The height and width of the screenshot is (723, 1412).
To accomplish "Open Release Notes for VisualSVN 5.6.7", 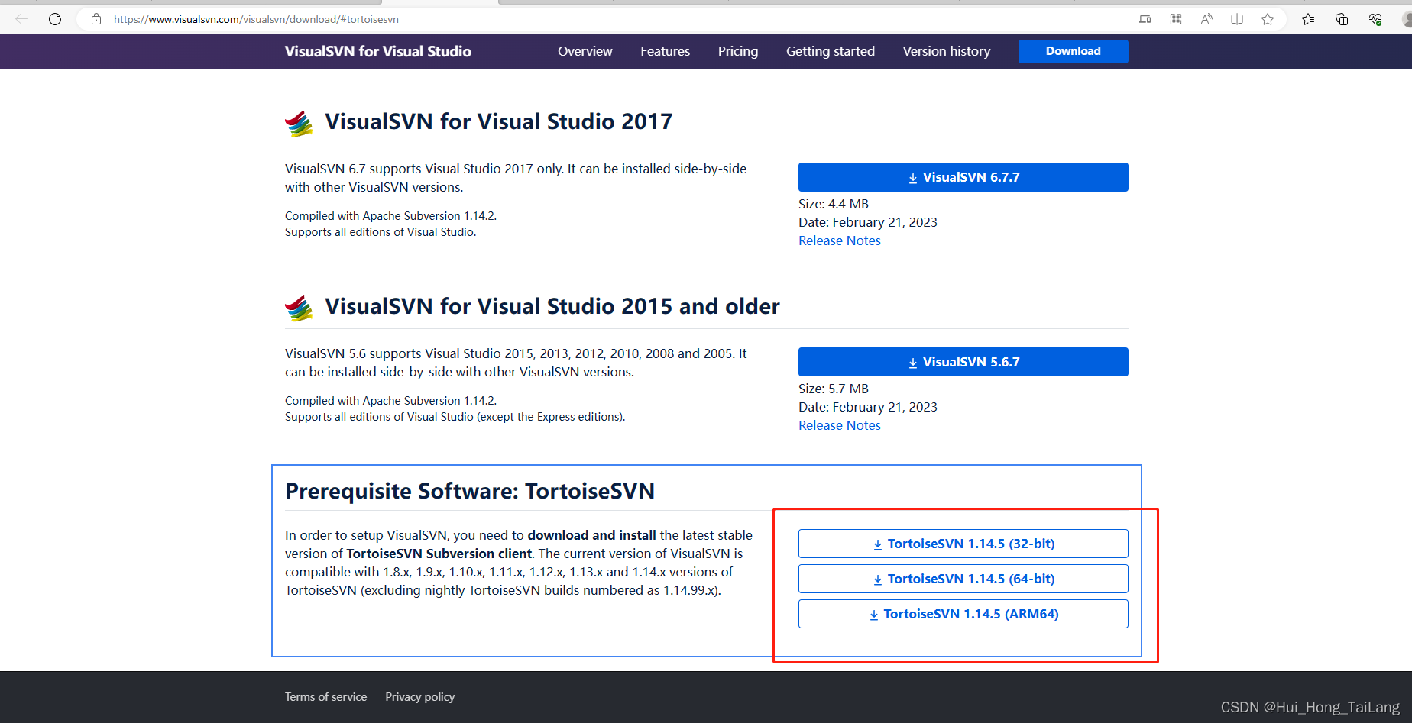I will 840,425.
